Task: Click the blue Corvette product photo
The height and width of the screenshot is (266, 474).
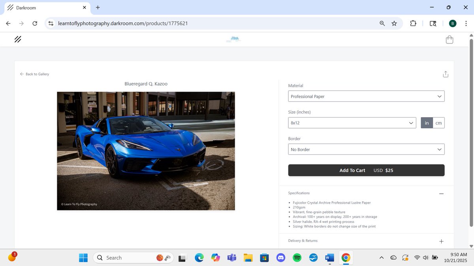Action: tap(146, 151)
